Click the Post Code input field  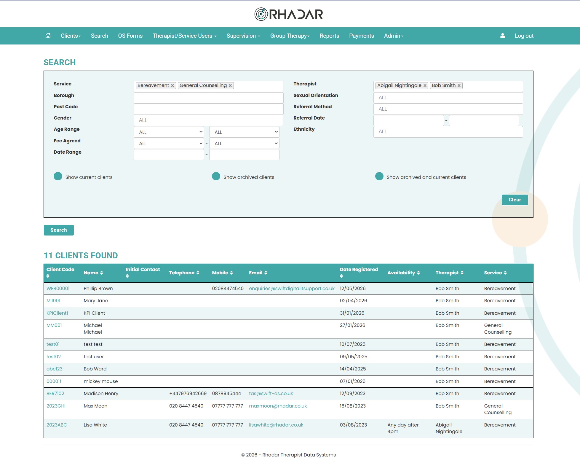click(x=208, y=109)
